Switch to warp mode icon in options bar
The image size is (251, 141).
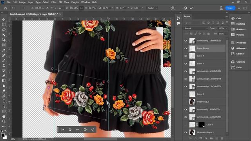(173, 8)
